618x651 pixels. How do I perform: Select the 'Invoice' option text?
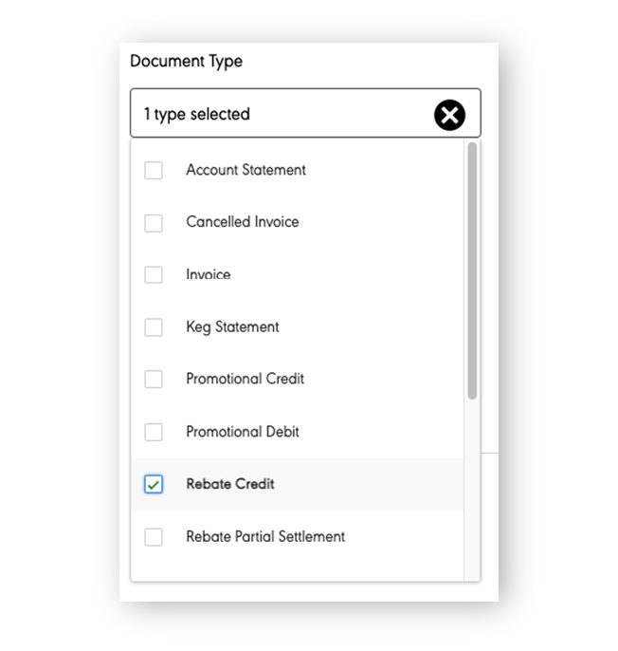click(208, 274)
